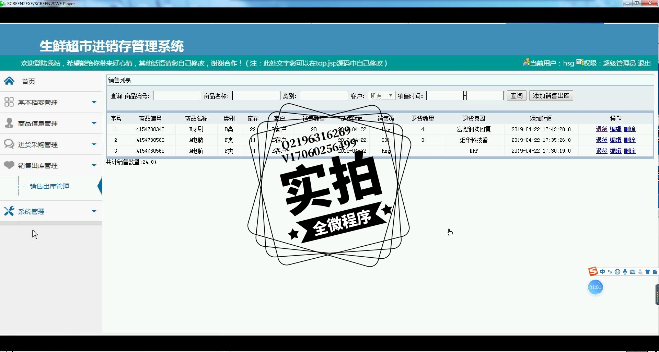Click 退货 link for row 1
This screenshot has width=659, height=352.
click(x=602, y=129)
